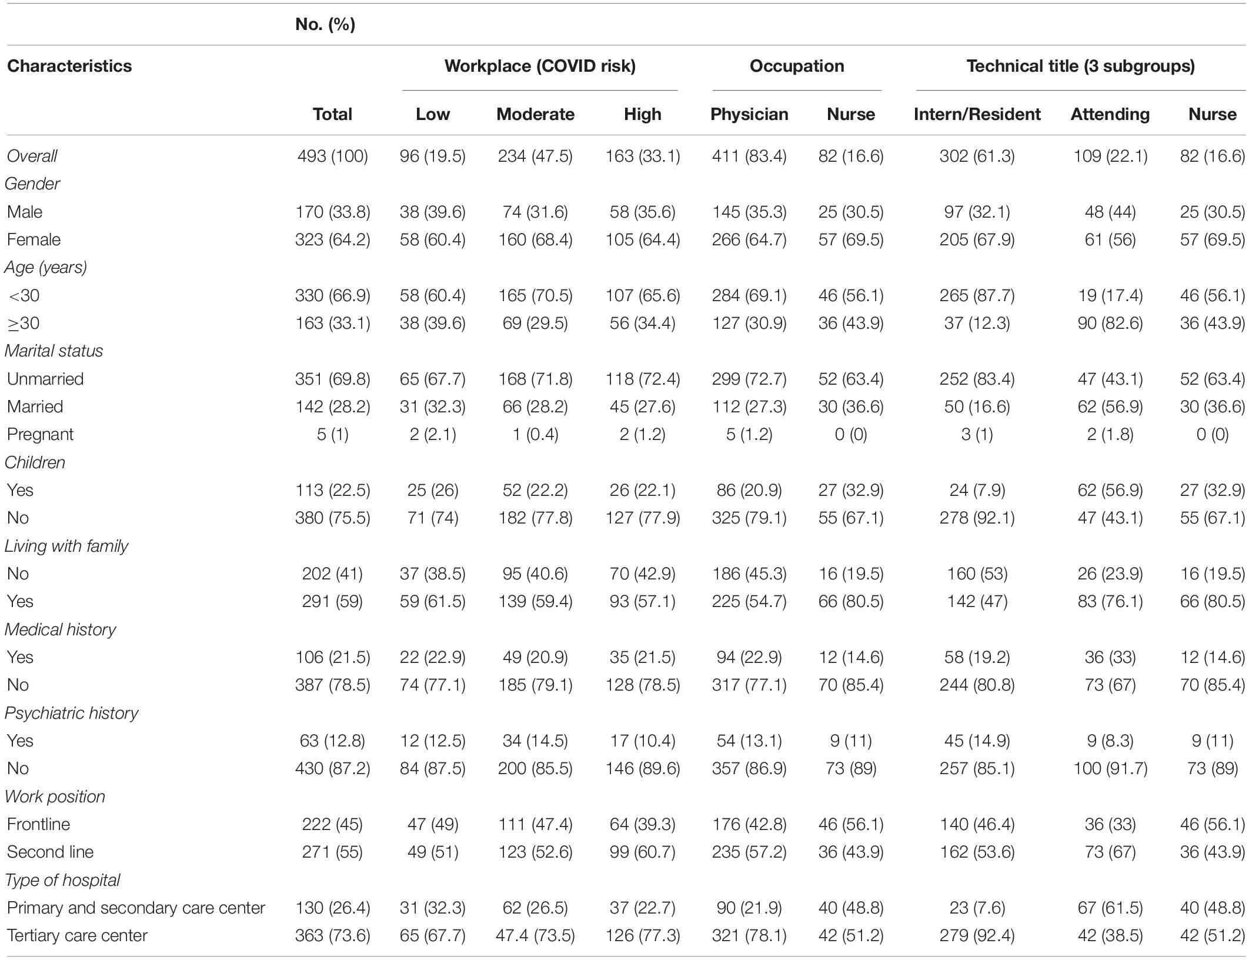Click the 'Marital status' section label
The image size is (1249, 960).
54,351
